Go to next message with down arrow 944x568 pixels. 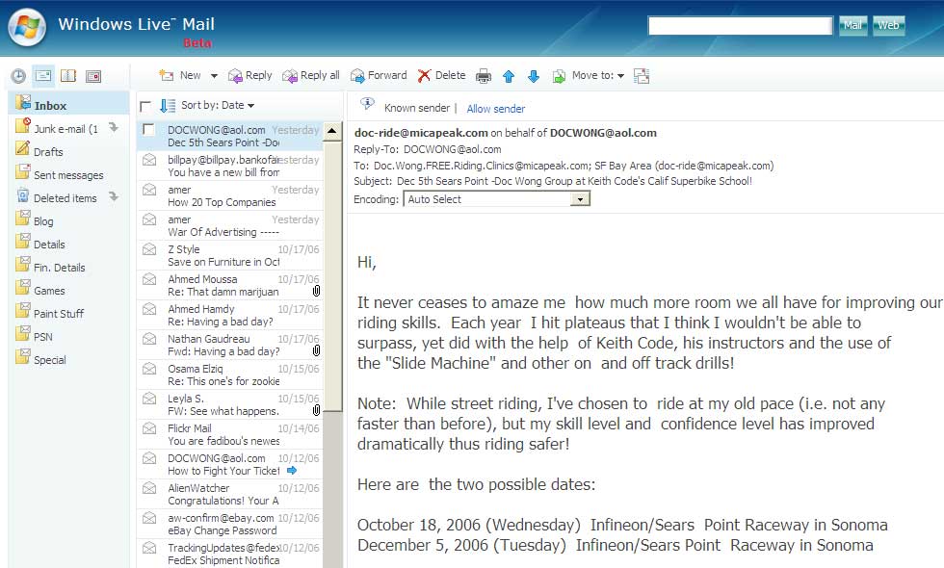pyautogui.click(x=533, y=76)
